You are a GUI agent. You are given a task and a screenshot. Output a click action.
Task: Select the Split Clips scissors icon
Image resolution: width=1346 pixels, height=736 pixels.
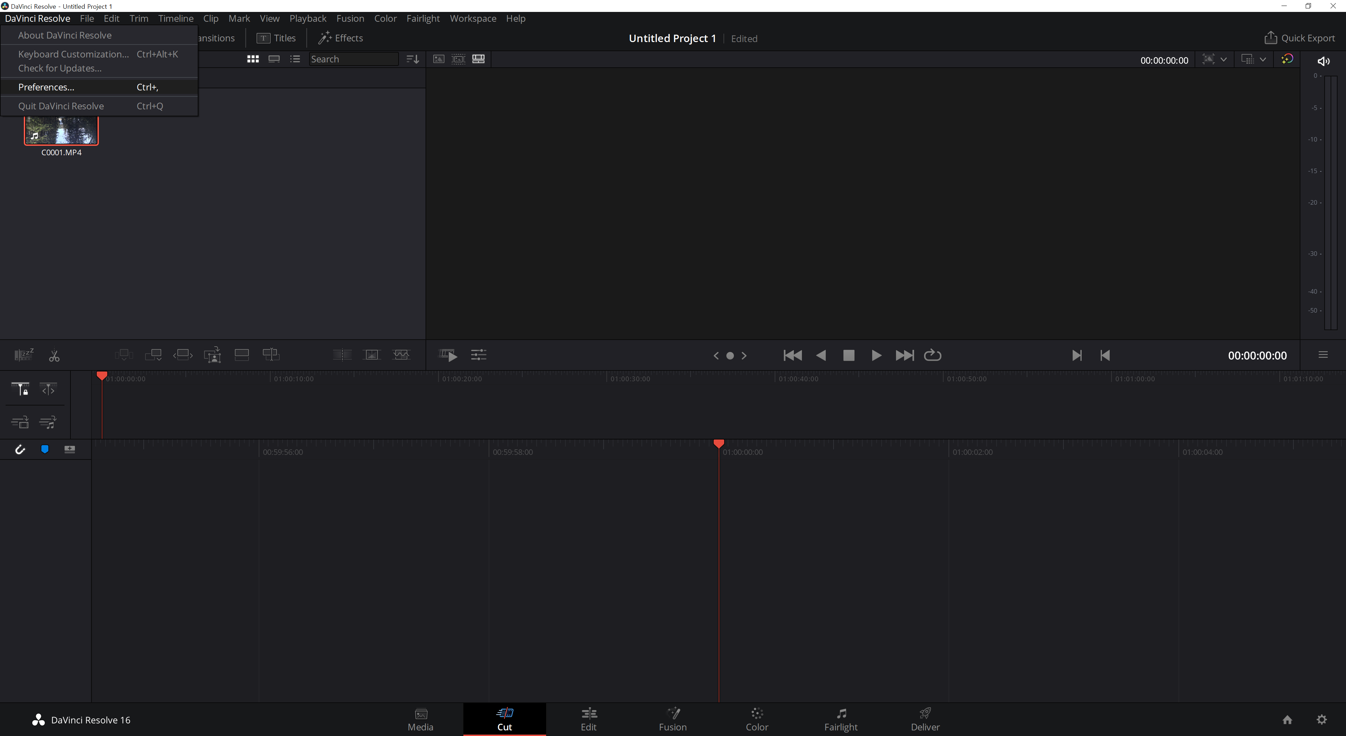(x=54, y=356)
